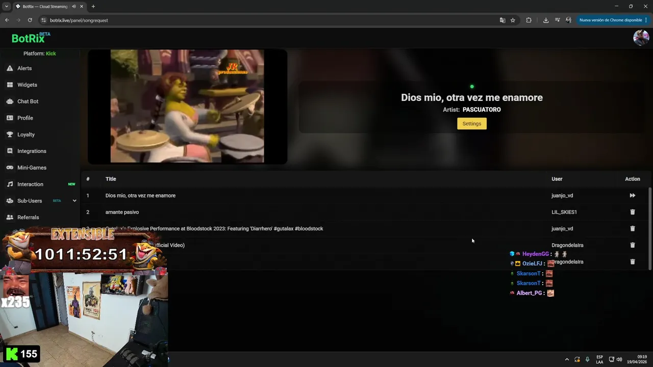Click user LIL_SKIES1 in the queue
The height and width of the screenshot is (367, 653).
coord(564,212)
